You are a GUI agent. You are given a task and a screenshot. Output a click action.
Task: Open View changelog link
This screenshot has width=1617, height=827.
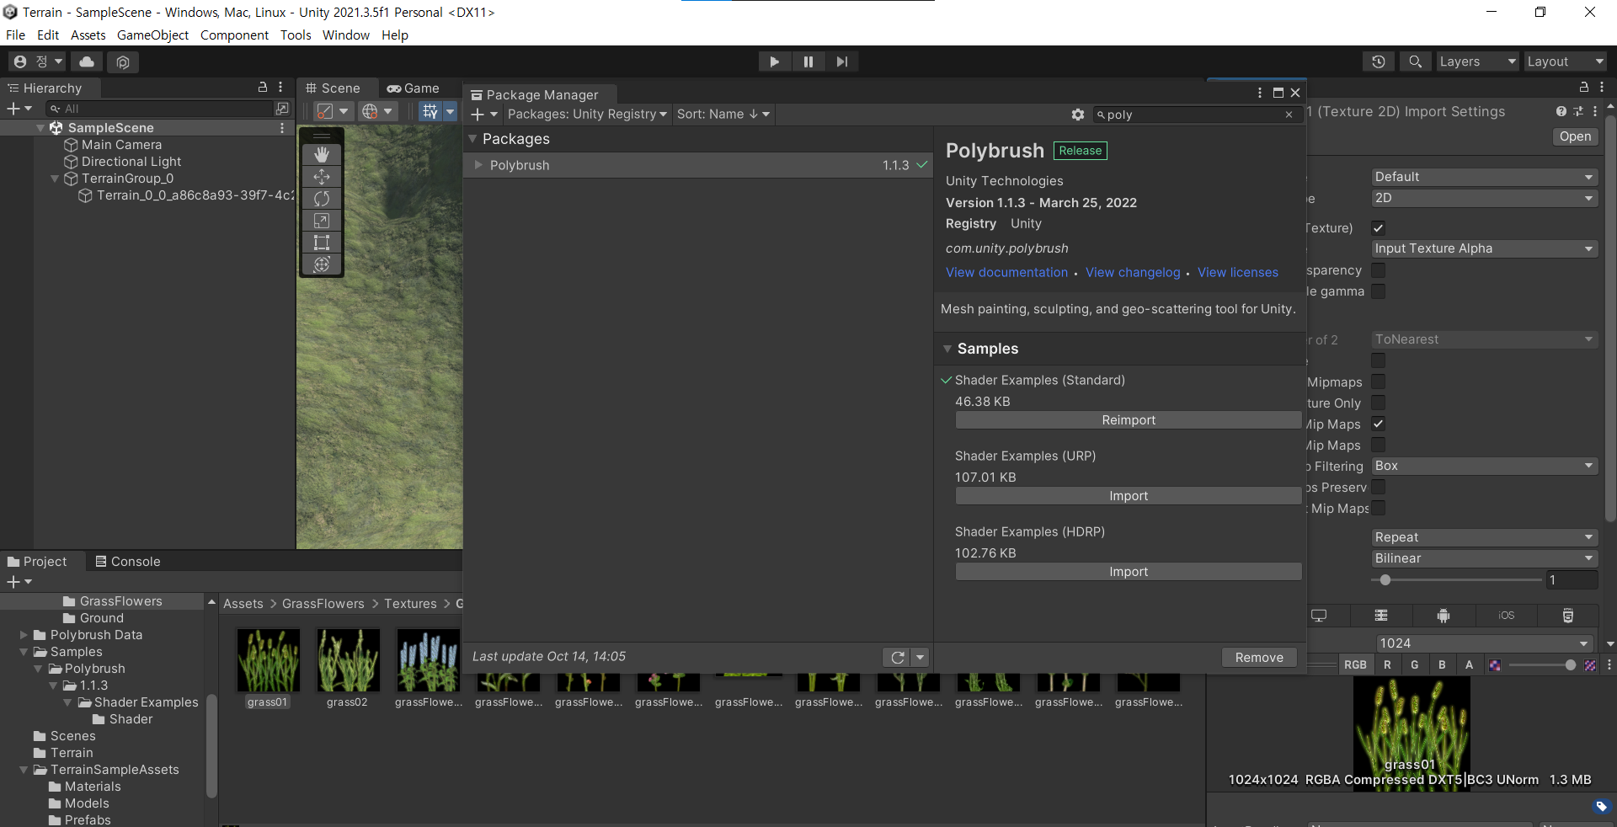coord(1133,273)
